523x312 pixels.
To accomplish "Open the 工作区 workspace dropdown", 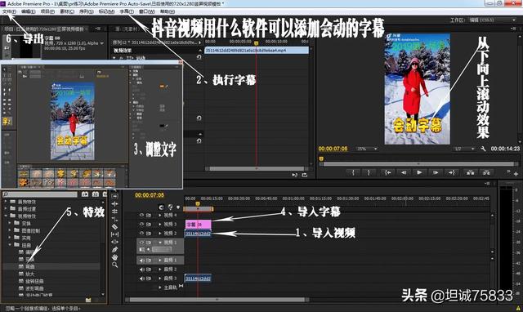I will coord(493,20).
